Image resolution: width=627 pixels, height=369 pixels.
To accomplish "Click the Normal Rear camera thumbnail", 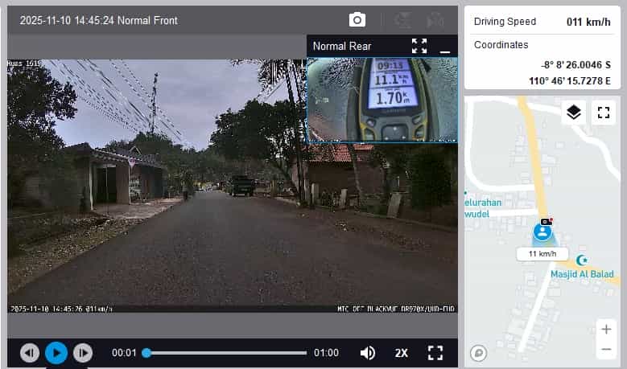I will [382, 98].
